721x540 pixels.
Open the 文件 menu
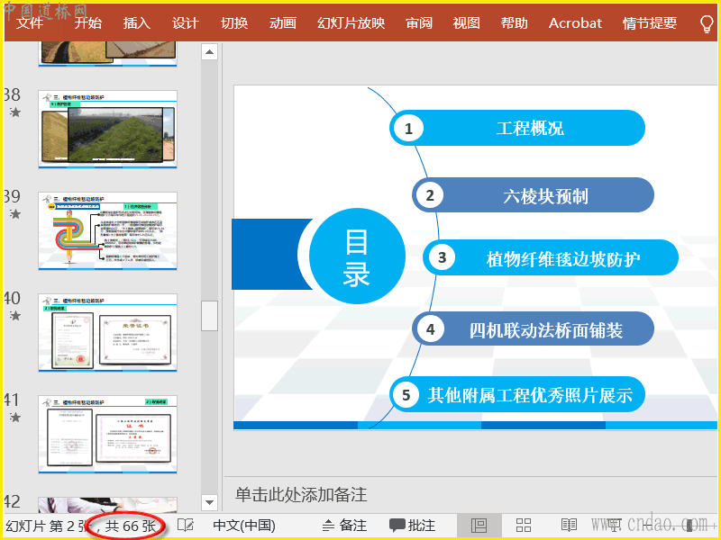[30, 22]
